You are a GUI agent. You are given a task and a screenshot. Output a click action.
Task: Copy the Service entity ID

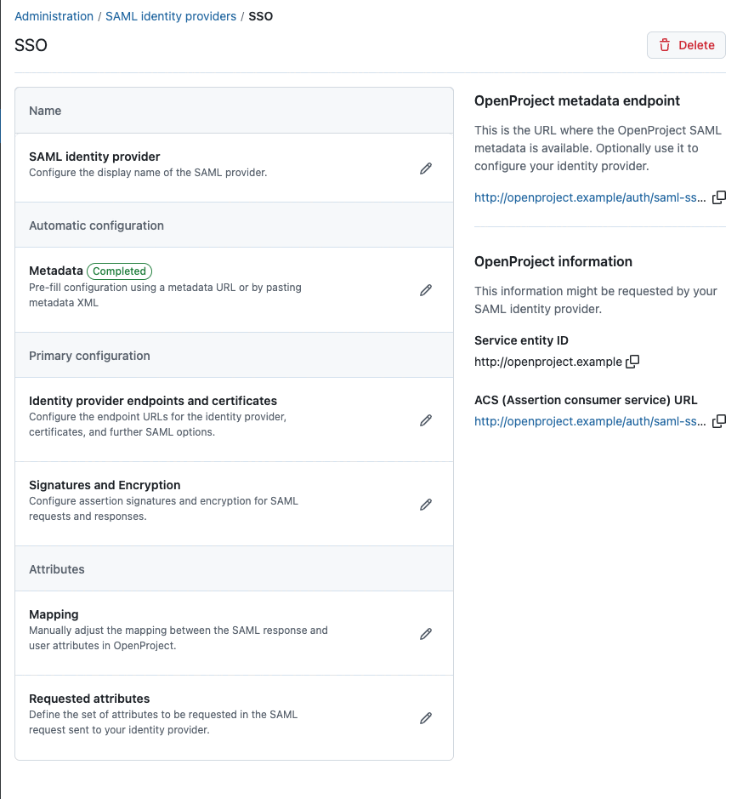click(x=632, y=362)
